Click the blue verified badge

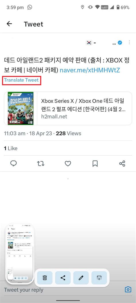[x=120, y=43]
